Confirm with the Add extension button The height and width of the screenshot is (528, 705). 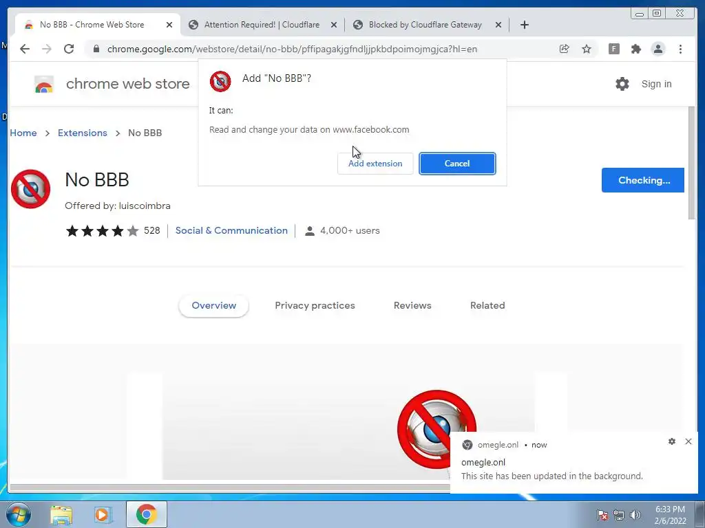[x=375, y=164]
